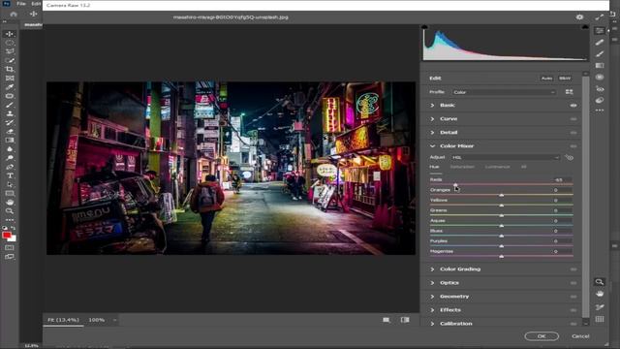The height and width of the screenshot is (349, 620).
Task: Open the zoom level dropdown arrow
Action: [114, 320]
